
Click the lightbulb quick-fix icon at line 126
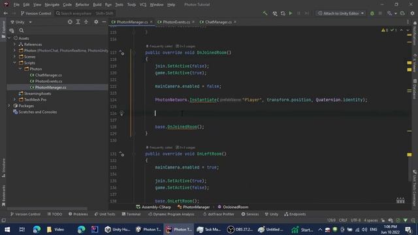[121, 113]
